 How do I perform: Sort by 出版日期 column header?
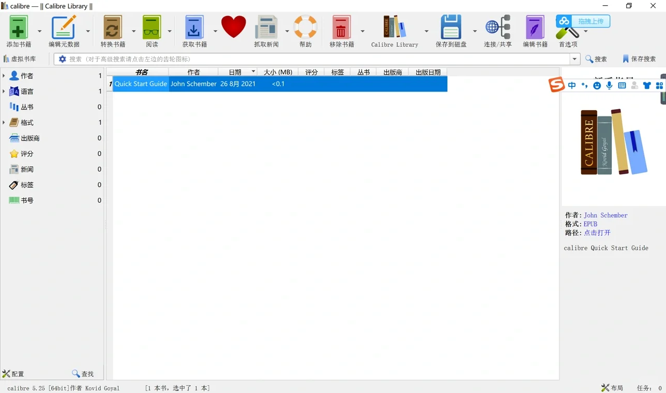tap(428, 72)
